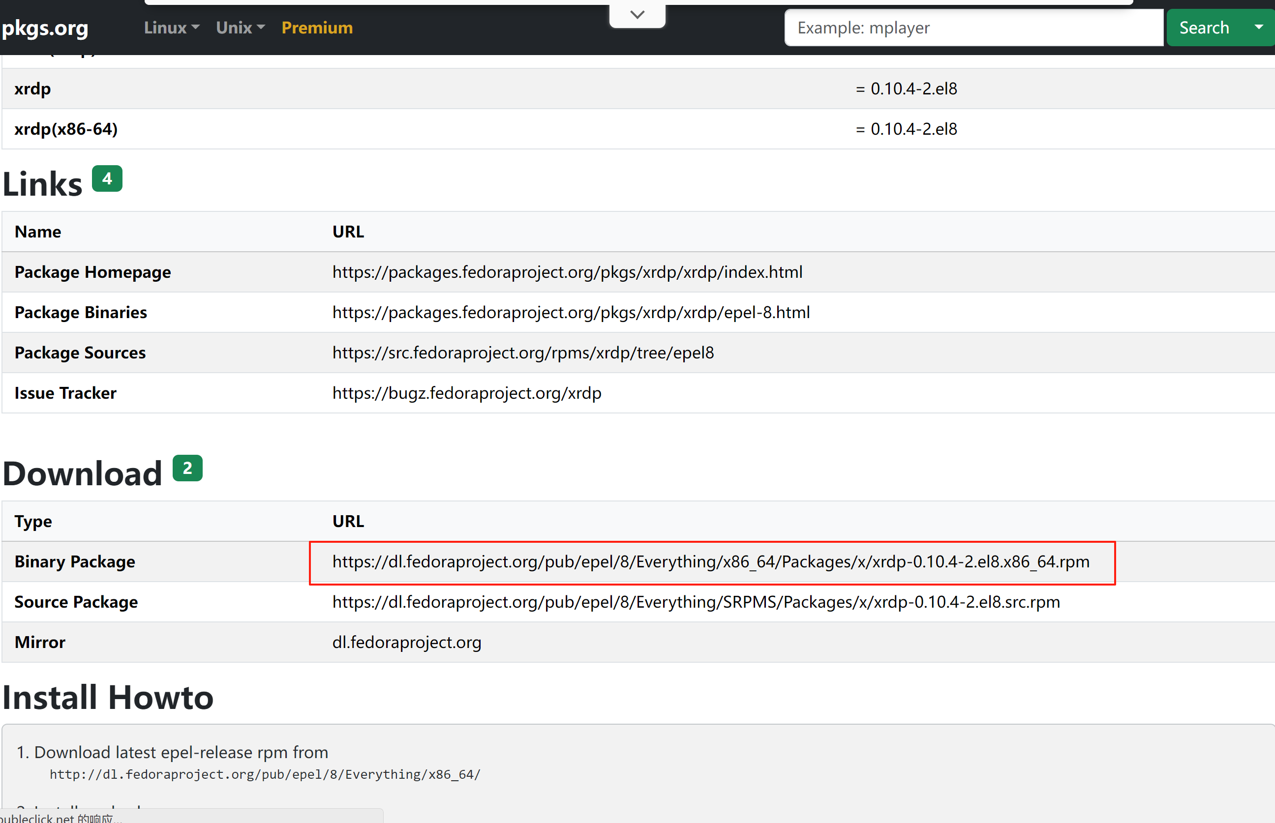Click the xrdp(x86-64) provides row name
This screenshot has height=823, width=1275.
click(x=66, y=129)
